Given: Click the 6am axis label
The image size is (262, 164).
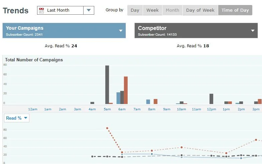Looking at the screenshot, I should (122, 109).
